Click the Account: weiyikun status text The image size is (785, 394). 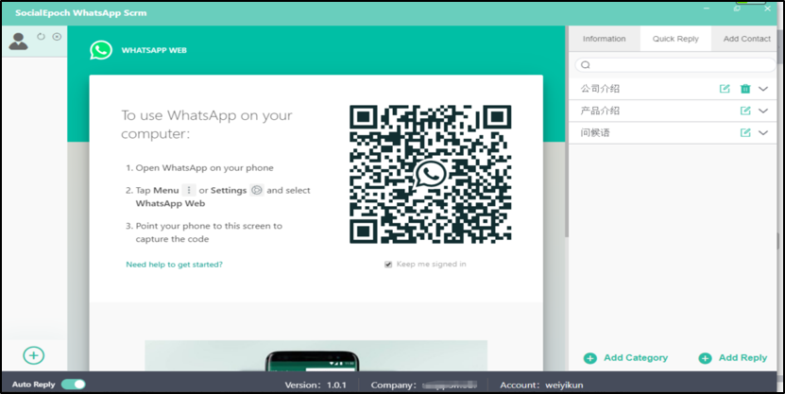point(541,385)
